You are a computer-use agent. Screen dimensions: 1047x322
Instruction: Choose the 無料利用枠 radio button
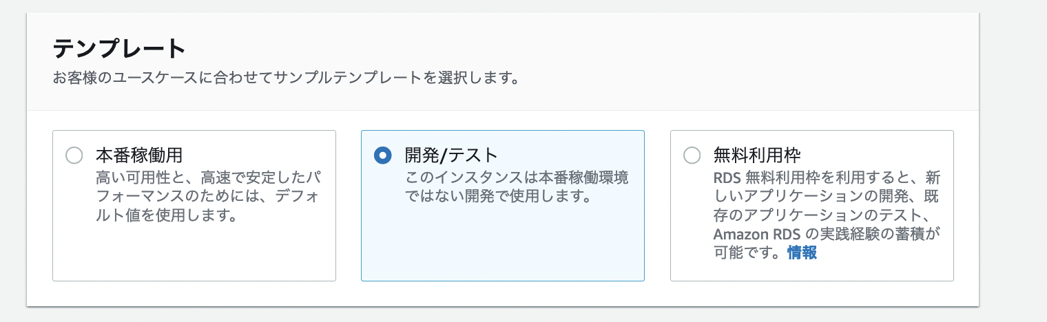[x=692, y=155]
